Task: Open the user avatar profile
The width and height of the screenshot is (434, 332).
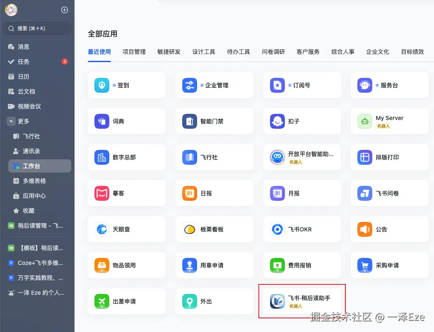Action: [11, 10]
